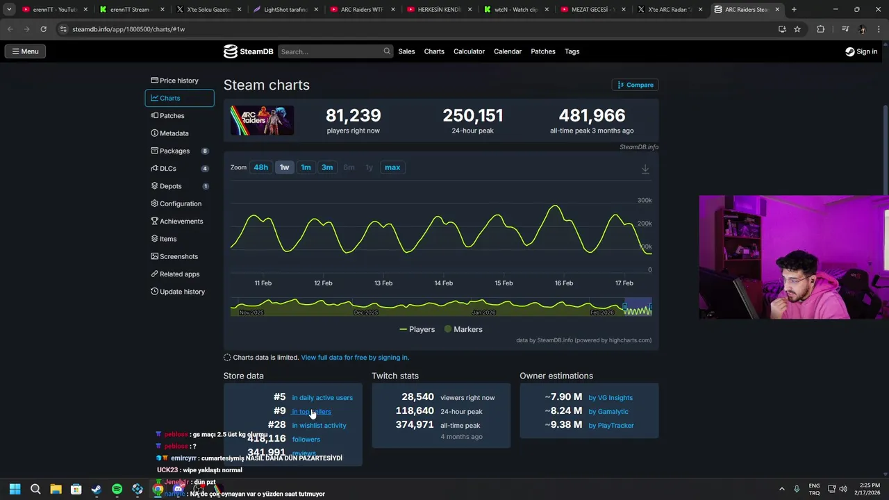Image resolution: width=889 pixels, height=500 pixels.
Task: Click the chart download icon
Action: click(x=645, y=169)
